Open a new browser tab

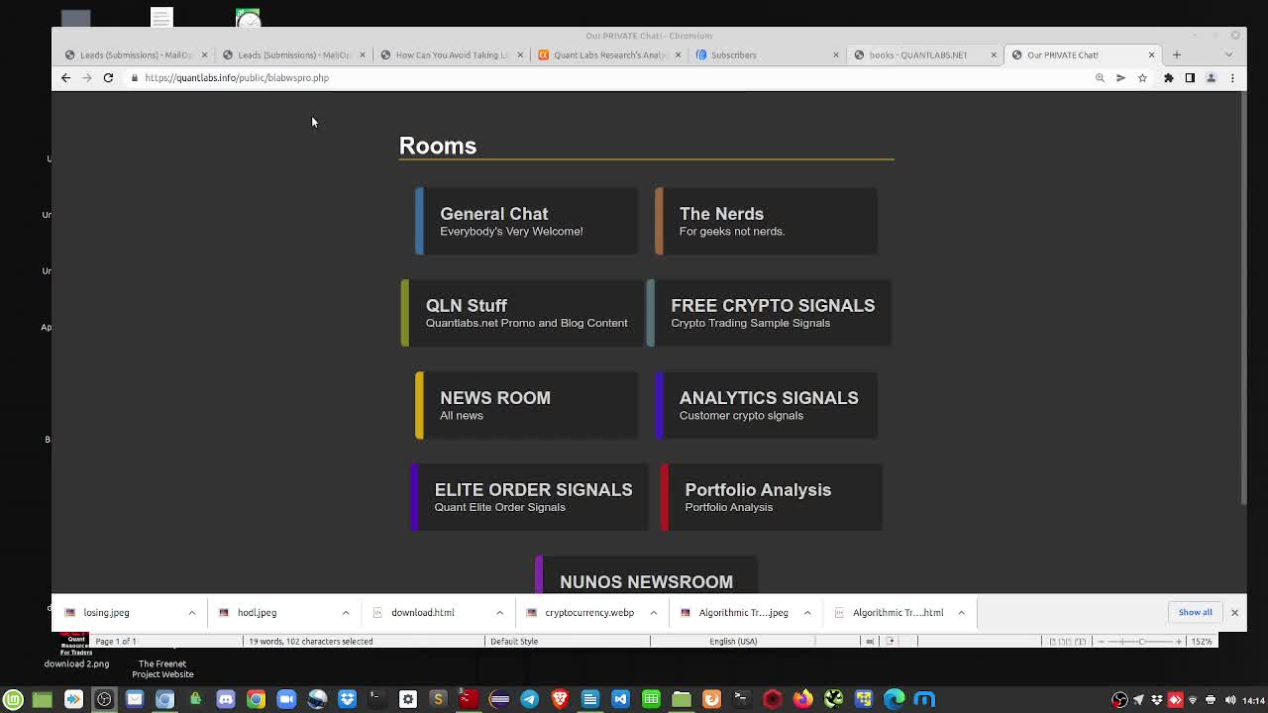pyautogui.click(x=1176, y=54)
